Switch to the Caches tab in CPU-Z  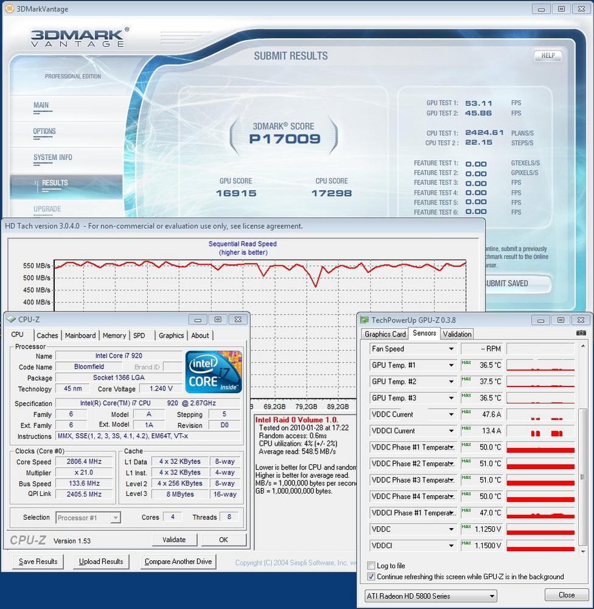click(x=47, y=335)
